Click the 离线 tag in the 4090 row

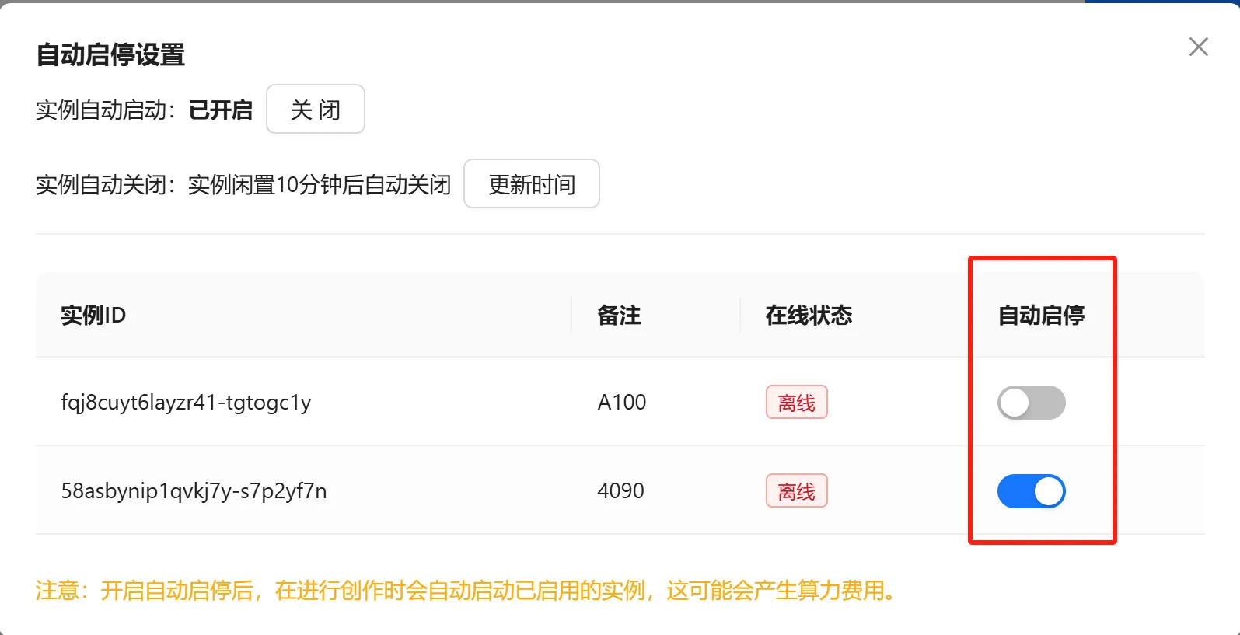[x=796, y=491]
